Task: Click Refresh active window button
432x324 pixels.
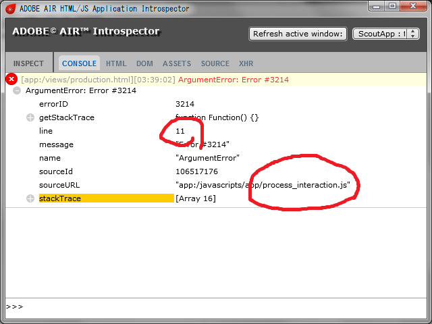Action: pyautogui.click(x=298, y=34)
